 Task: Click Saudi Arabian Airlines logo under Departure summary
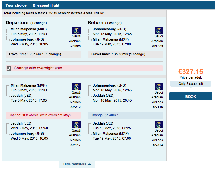click(x=76, y=31)
